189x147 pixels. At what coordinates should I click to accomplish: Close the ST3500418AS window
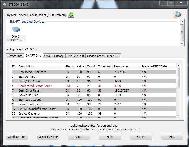point(181,4)
